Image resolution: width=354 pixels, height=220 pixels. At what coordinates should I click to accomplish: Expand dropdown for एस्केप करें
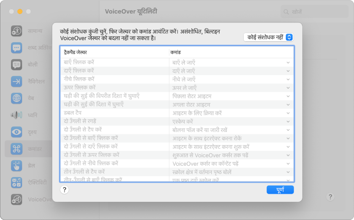tap(288, 122)
